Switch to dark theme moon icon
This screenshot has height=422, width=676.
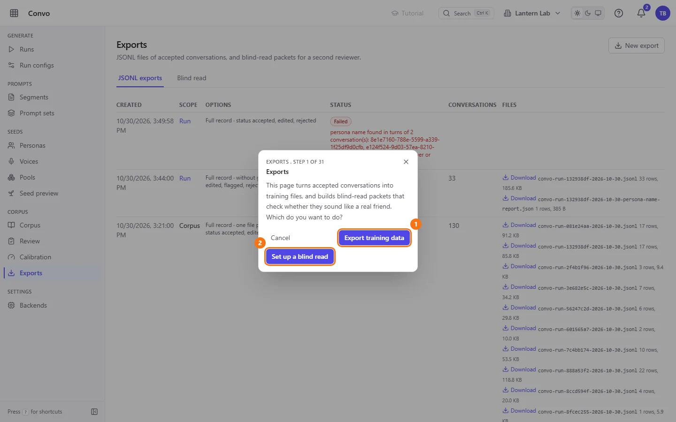click(x=588, y=13)
